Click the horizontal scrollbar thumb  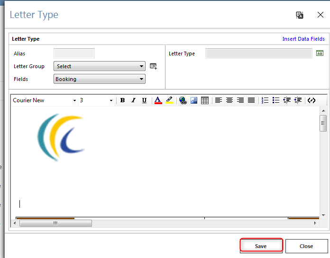[55, 223]
